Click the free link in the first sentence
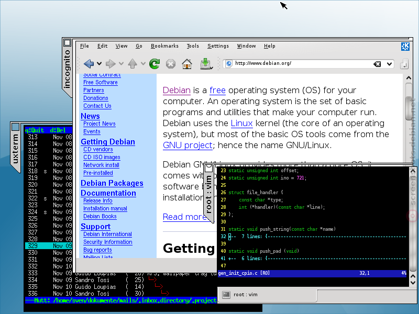This screenshot has height=314, width=419. 217,90
